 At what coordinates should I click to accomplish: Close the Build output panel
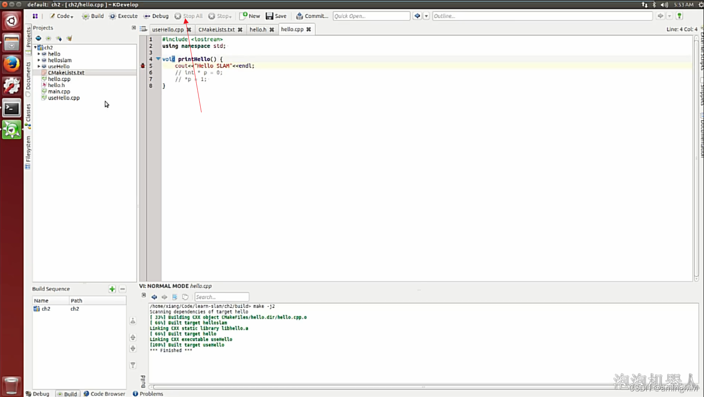tap(144, 295)
